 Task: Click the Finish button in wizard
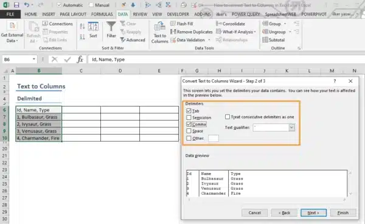click(x=343, y=212)
